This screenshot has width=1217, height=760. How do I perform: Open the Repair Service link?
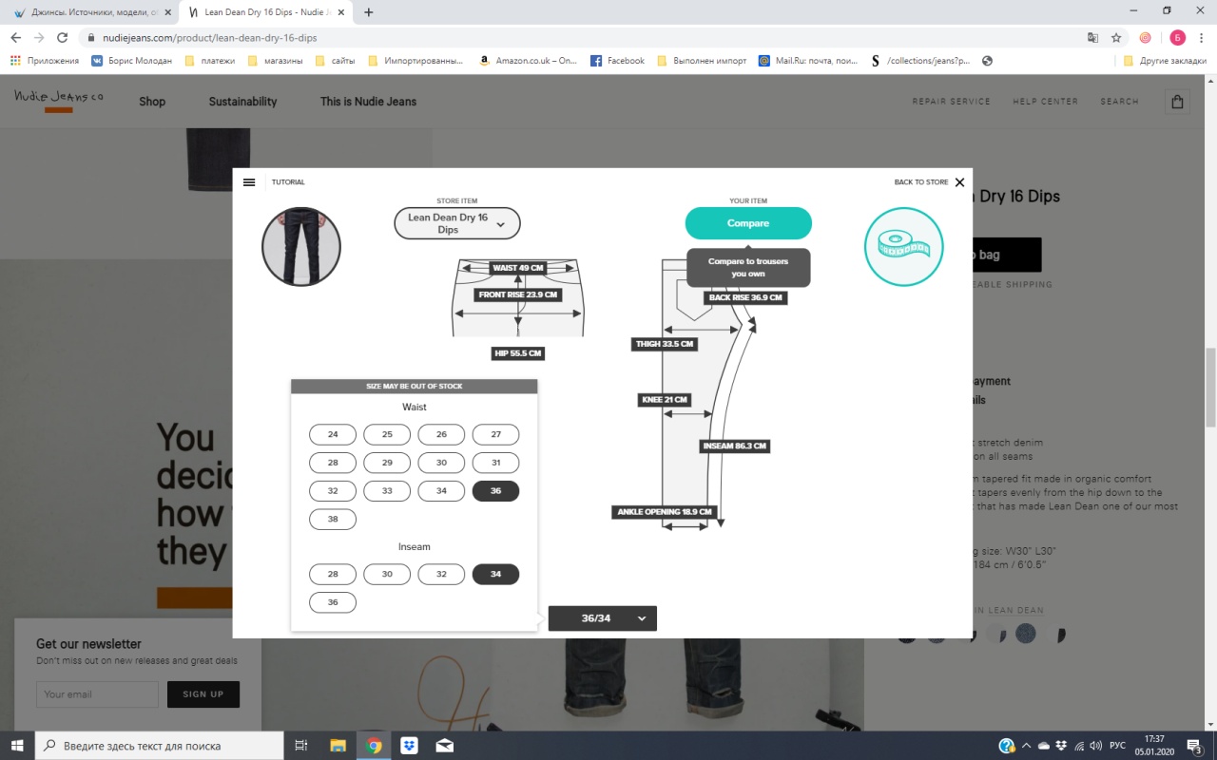coord(951,102)
